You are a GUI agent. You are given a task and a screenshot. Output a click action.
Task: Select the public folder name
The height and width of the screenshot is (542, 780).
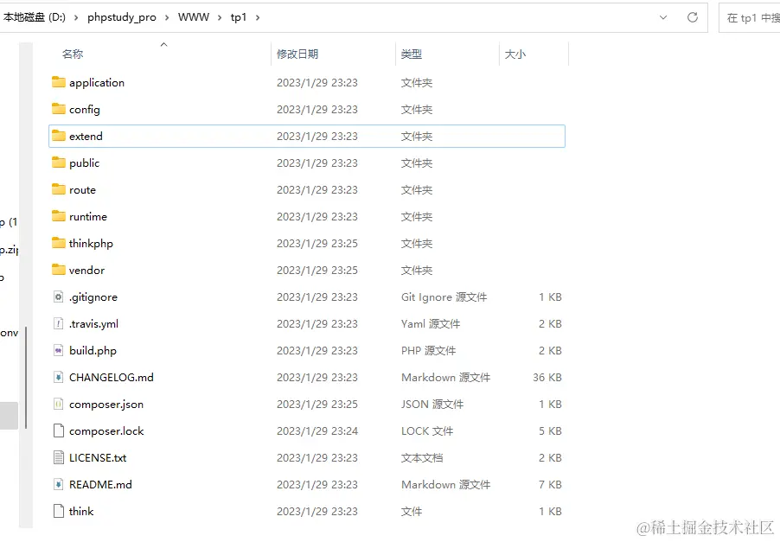[85, 163]
